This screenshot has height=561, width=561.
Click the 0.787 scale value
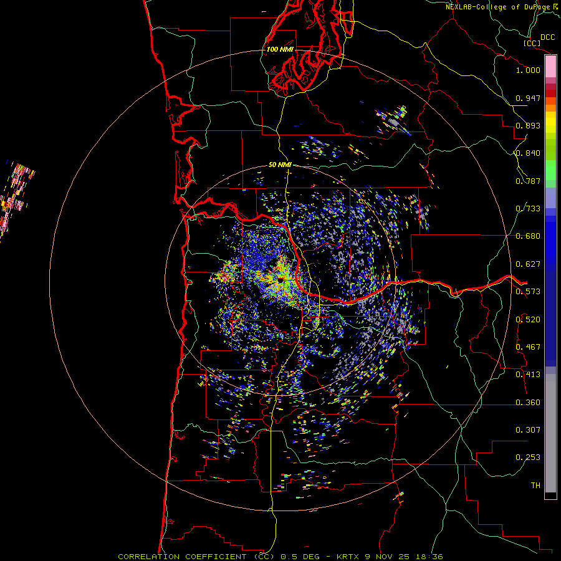528,181
